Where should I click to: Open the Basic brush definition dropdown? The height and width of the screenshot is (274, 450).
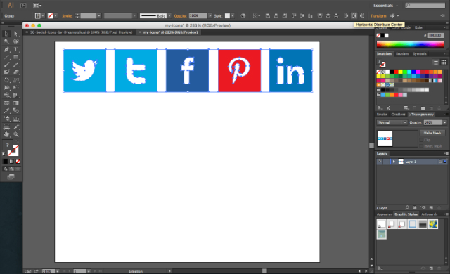(x=169, y=15)
